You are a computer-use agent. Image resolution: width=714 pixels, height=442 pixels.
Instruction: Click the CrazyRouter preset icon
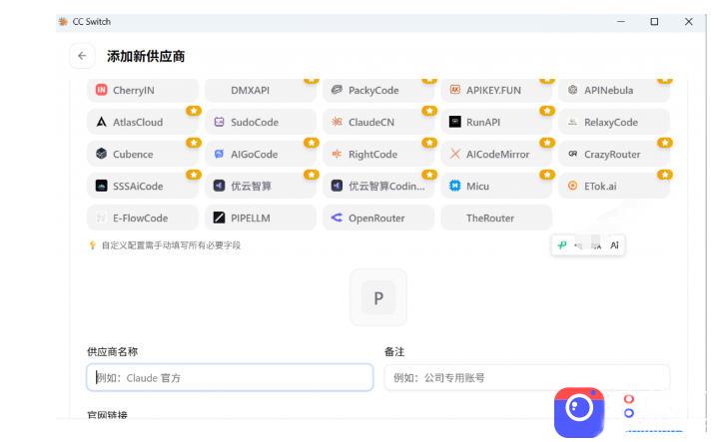pyautogui.click(x=573, y=154)
